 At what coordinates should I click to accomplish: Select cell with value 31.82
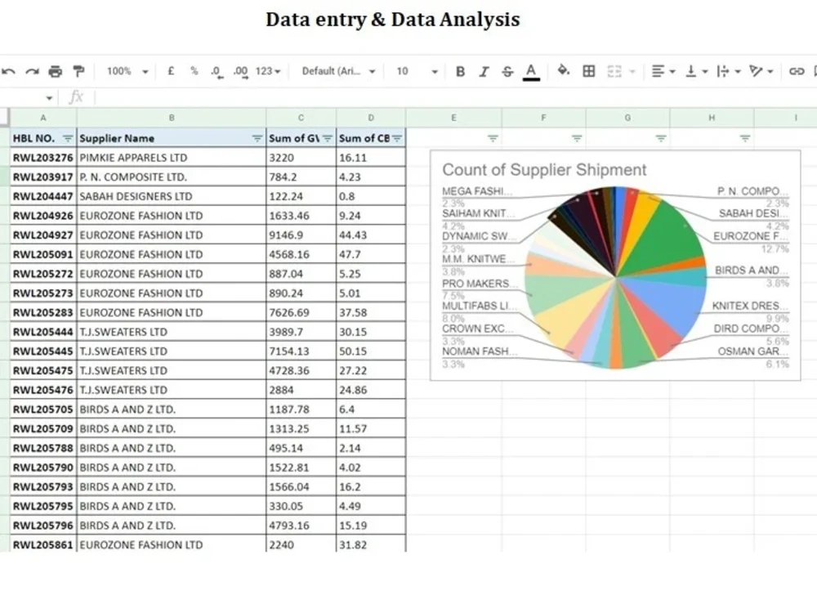coord(371,544)
